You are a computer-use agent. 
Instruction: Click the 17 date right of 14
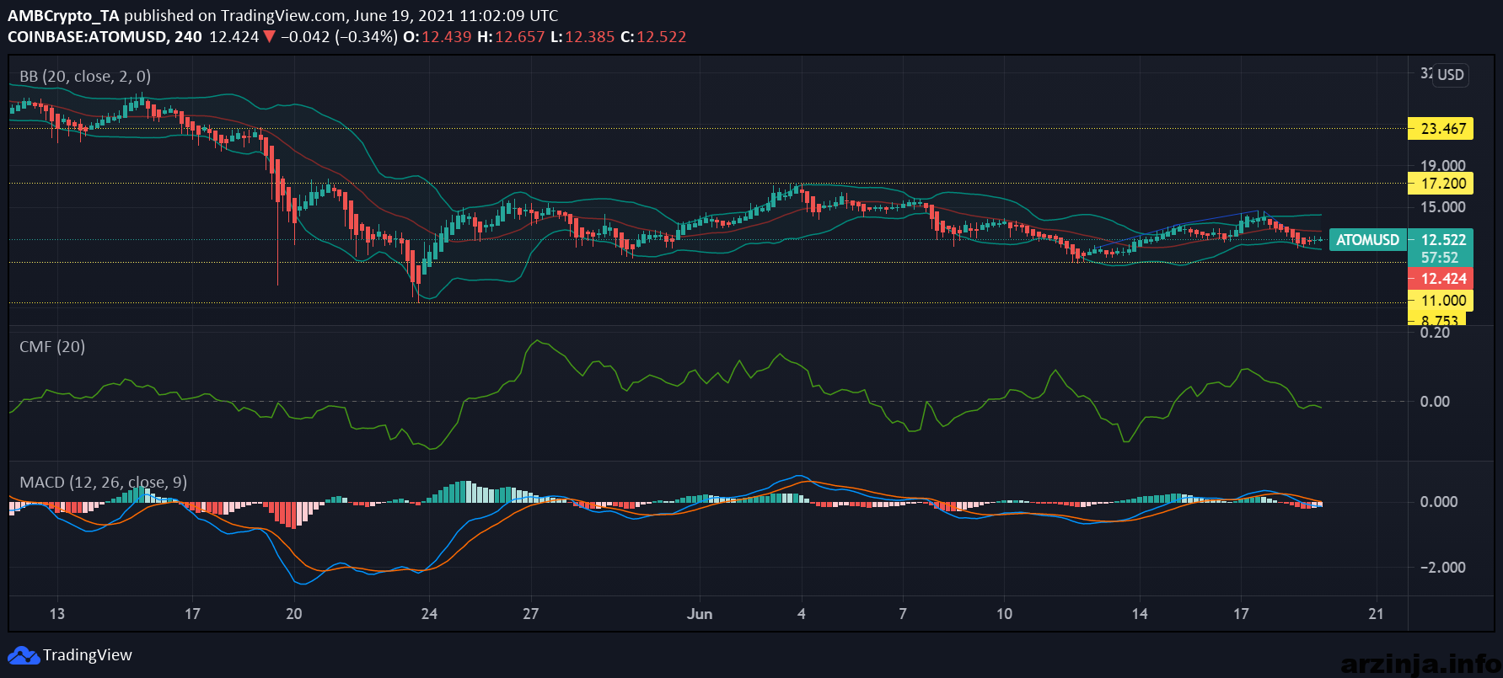pos(1241,614)
